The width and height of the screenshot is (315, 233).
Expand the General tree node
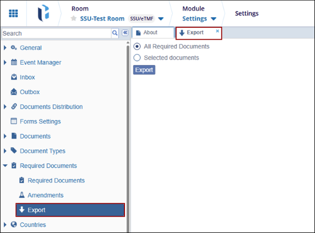(5, 48)
